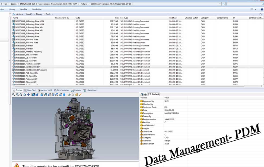This screenshot has width=264, height=167.
Task: Click the file icon of PG Assembly
Action: pos(14,76)
